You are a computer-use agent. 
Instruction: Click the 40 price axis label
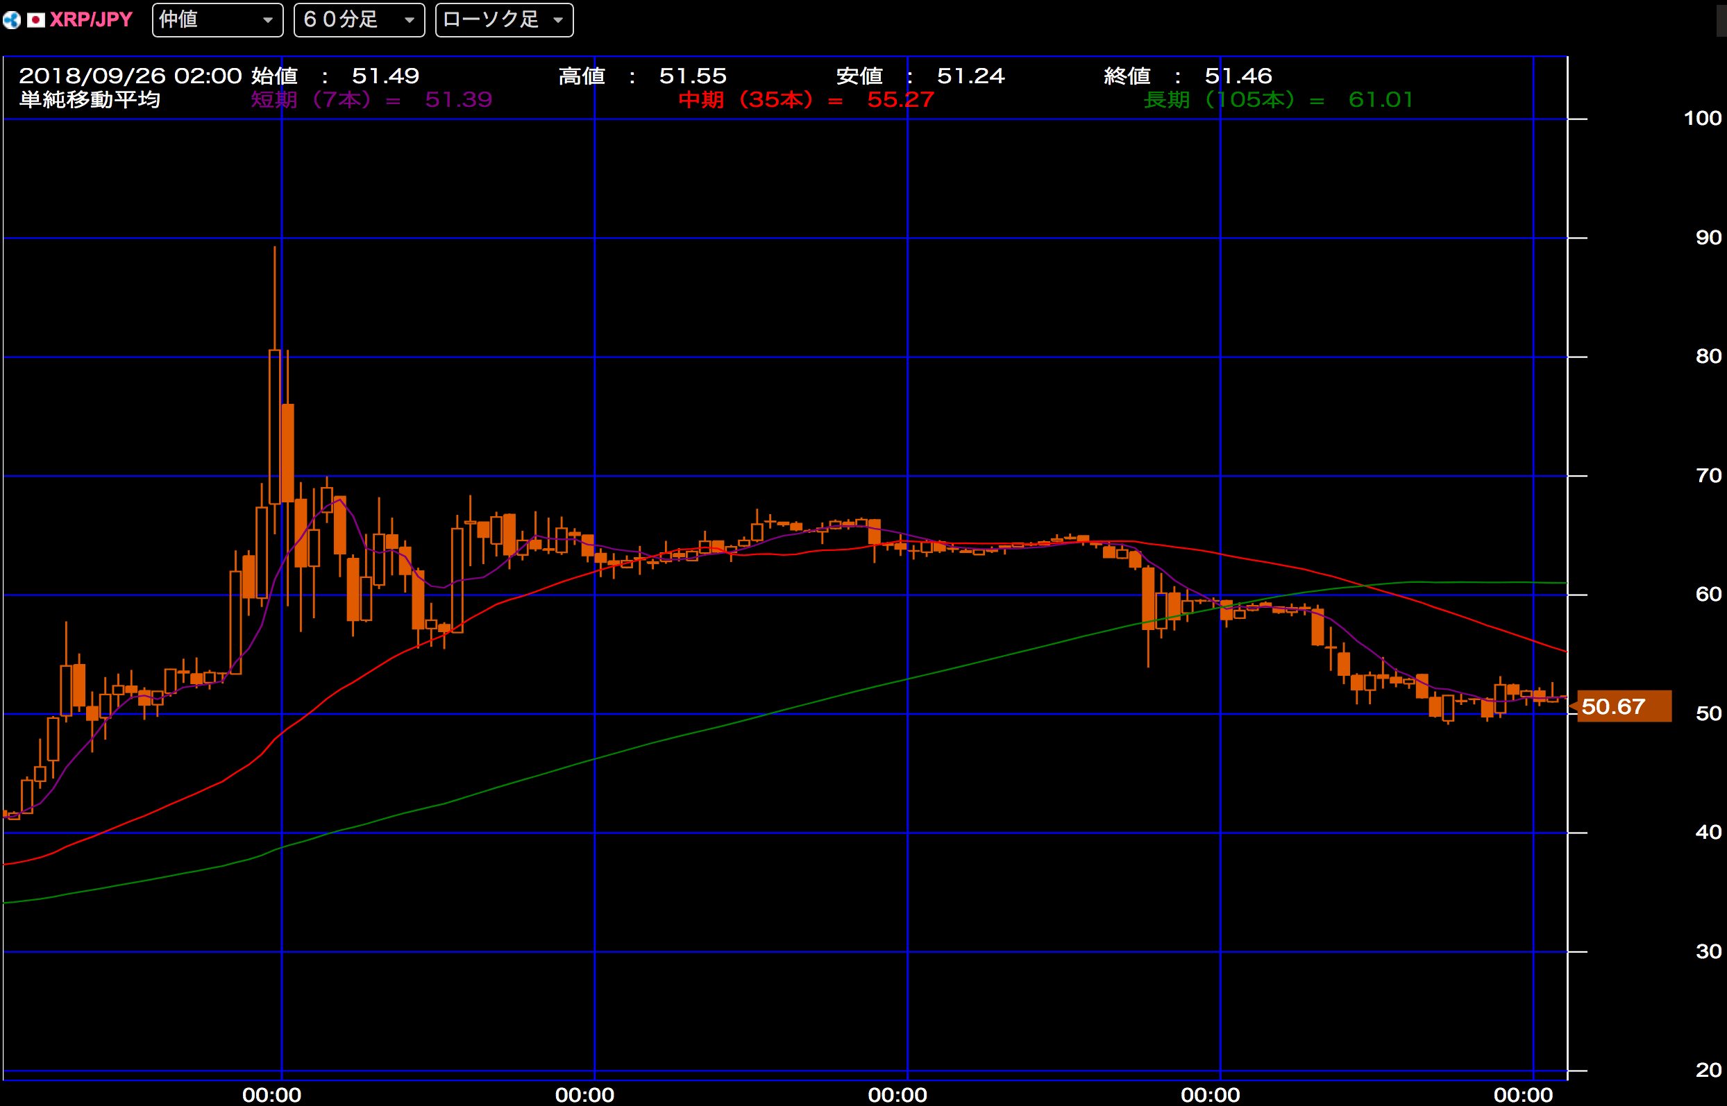(1708, 833)
